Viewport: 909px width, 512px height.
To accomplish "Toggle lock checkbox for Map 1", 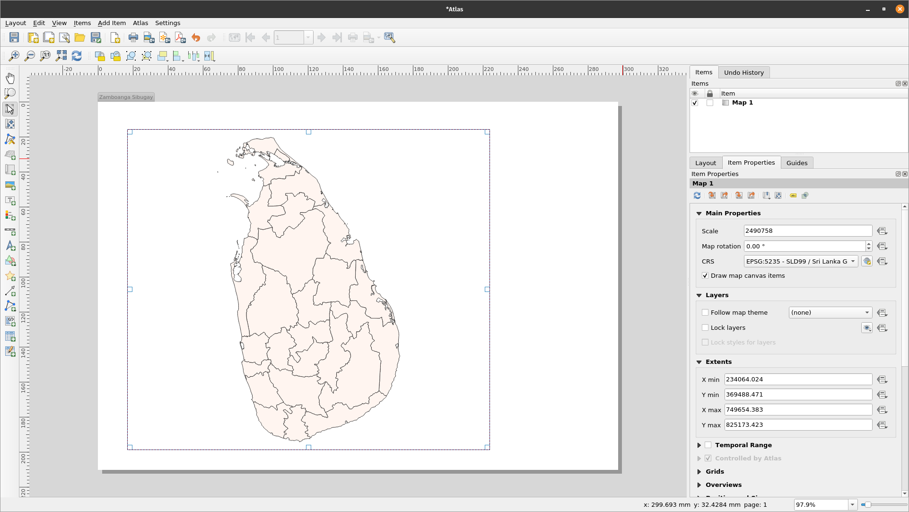I will pos(710,103).
